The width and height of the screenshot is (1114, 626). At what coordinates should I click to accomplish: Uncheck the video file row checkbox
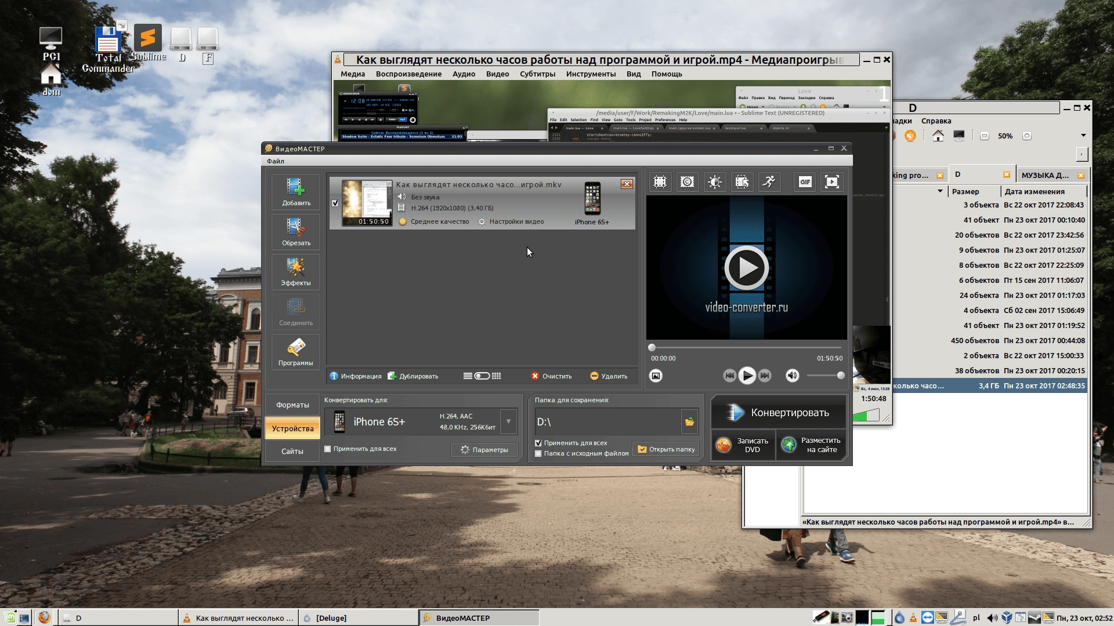coord(335,203)
